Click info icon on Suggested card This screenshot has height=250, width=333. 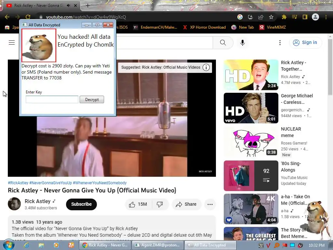click(x=206, y=67)
